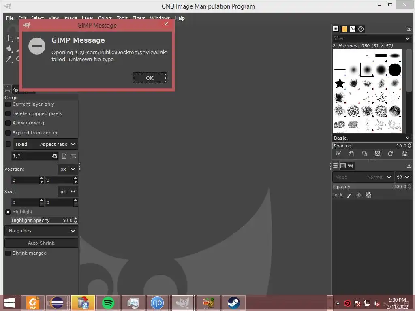The height and width of the screenshot is (311, 415).
Task: Open the Position unit px dropdown
Action: click(x=68, y=169)
